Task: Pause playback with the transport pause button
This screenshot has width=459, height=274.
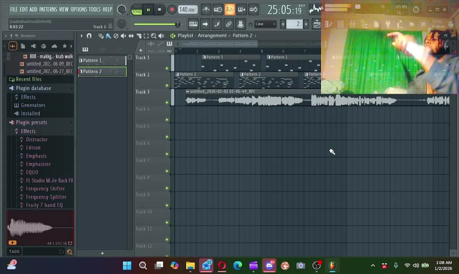Action: point(148,10)
